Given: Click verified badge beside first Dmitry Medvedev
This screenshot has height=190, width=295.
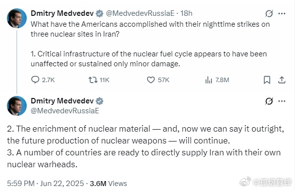Looking at the screenshot, I should point(99,13).
